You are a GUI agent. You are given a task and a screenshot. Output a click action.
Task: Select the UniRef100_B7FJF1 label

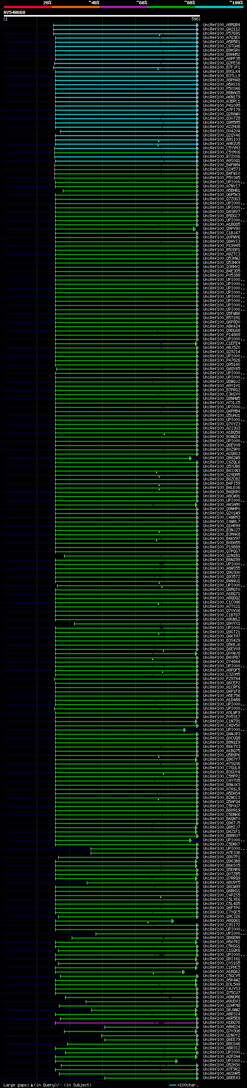click(222, 67)
